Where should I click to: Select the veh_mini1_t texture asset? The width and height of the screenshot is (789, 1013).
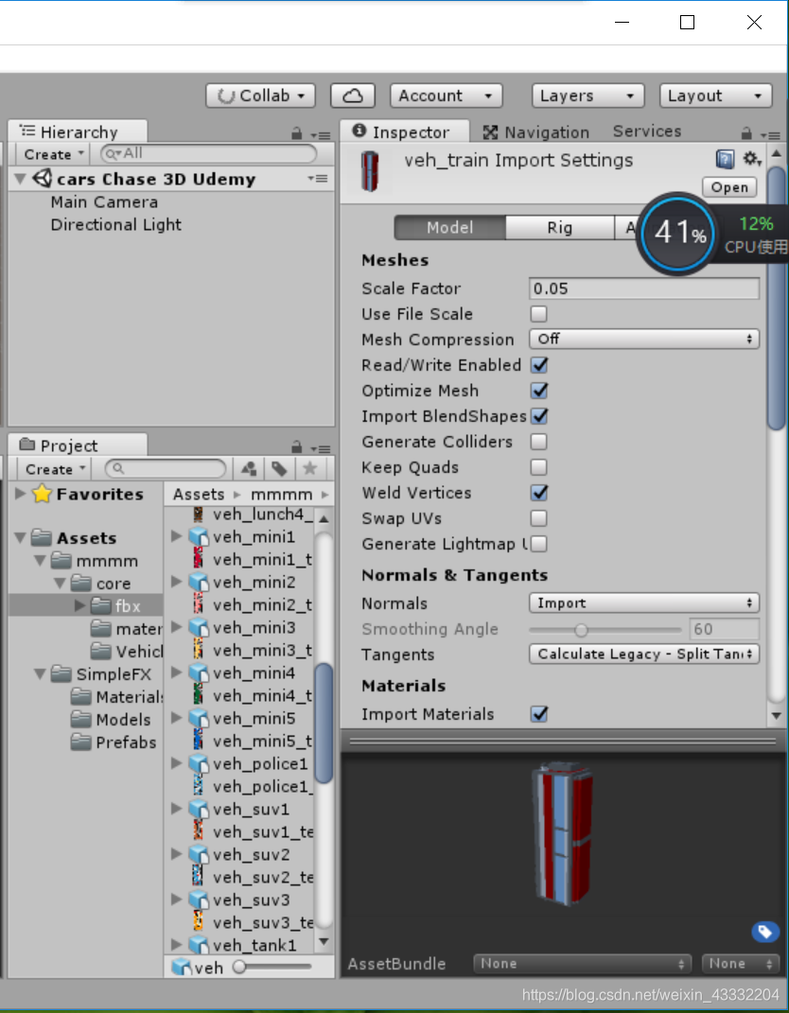[x=254, y=560]
